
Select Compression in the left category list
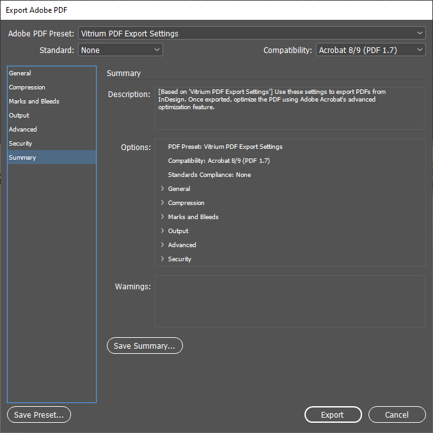[52, 87]
